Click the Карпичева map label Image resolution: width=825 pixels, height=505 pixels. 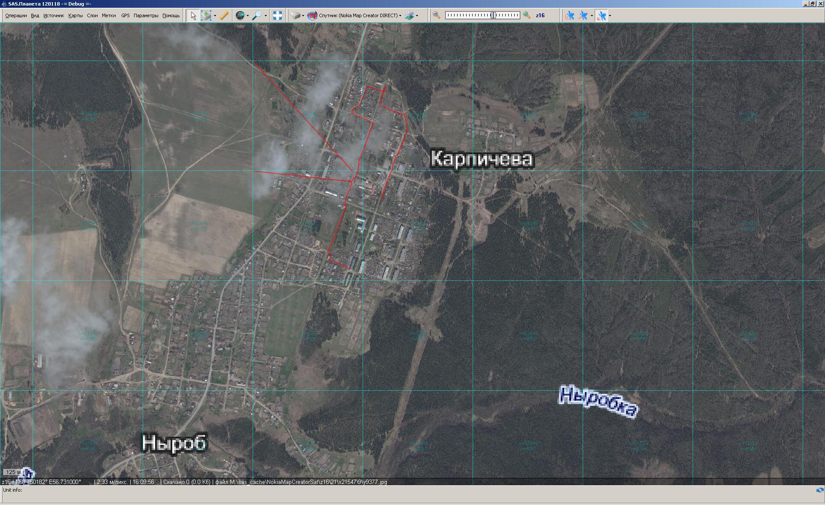[x=482, y=158]
